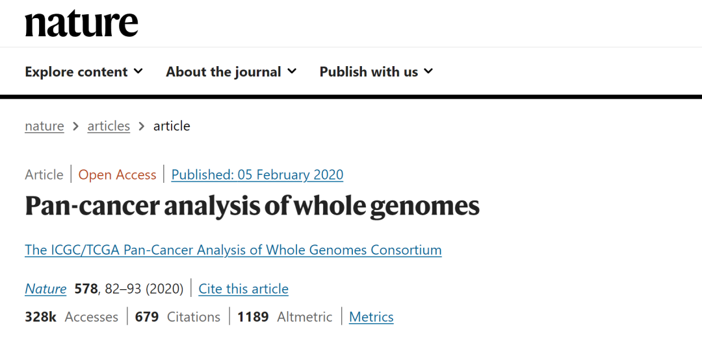Expand the About the journal chevron
Screen dimensions: 702x354
click(292, 71)
